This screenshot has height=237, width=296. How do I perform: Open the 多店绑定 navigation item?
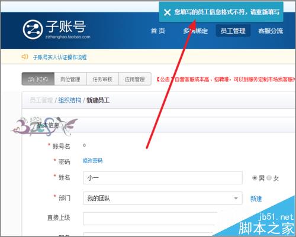[195, 31]
